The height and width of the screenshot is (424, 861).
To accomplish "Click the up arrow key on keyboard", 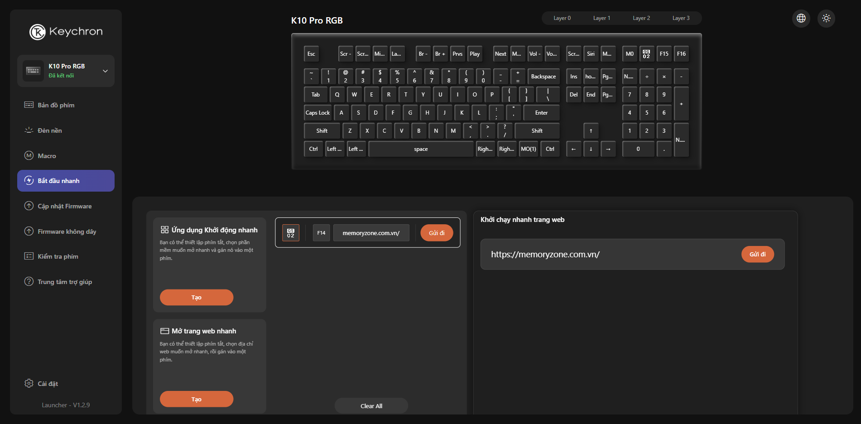I will 591,131.
